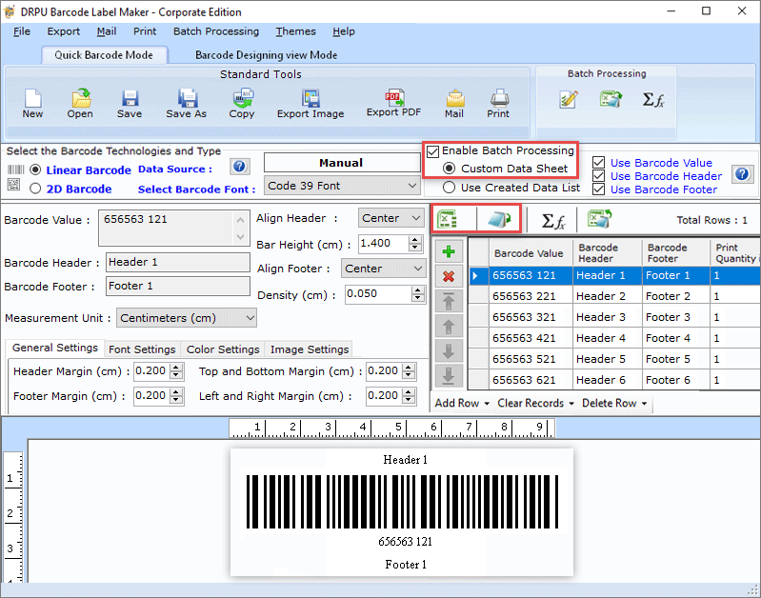The image size is (761, 598).
Task: Open the Align Header dropdown
Action: point(391,218)
